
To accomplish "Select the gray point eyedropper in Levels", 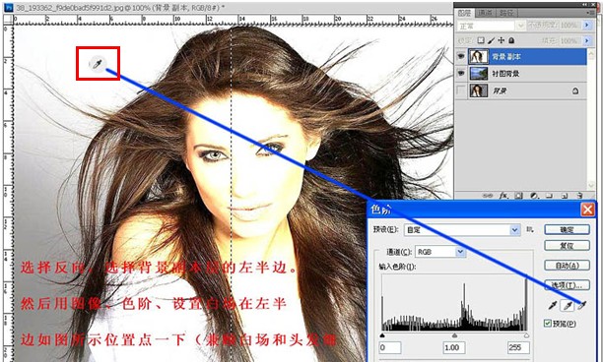I will click(x=568, y=306).
